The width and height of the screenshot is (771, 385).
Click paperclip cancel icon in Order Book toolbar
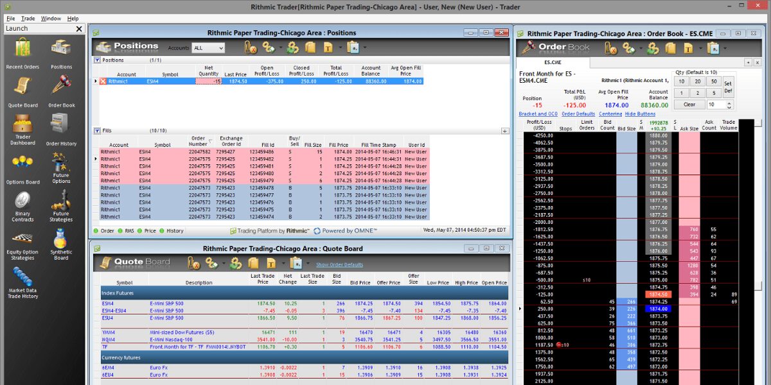click(610, 47)
